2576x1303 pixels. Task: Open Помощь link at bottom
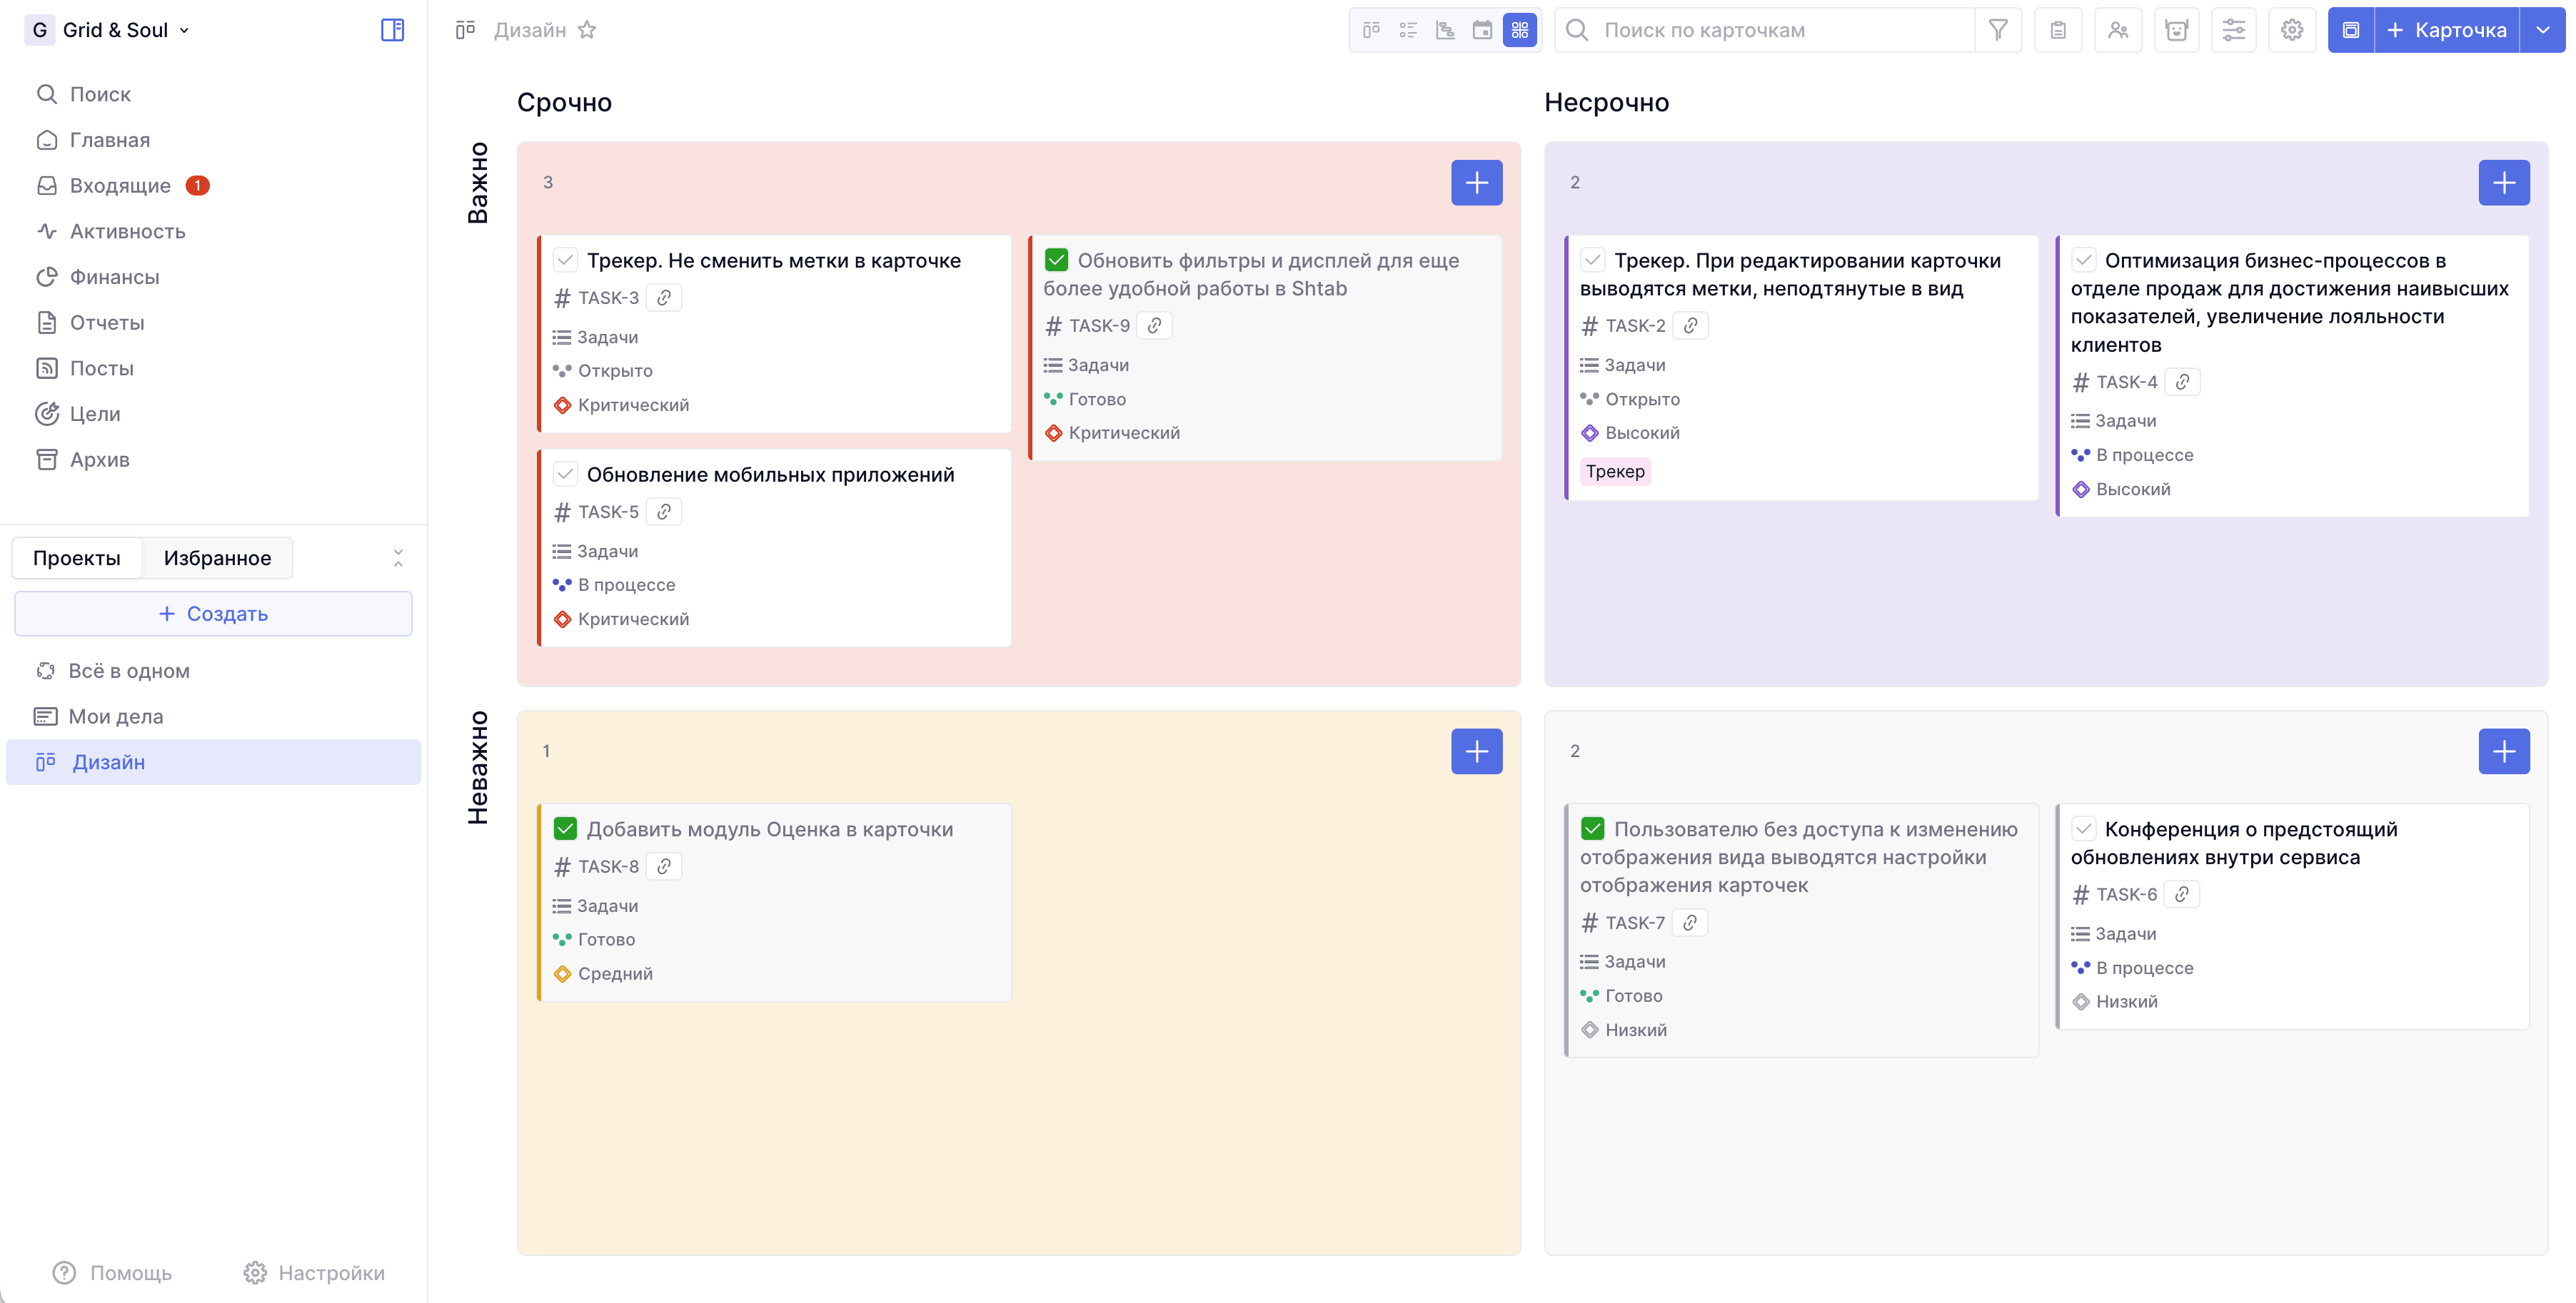click(112, 1273)
